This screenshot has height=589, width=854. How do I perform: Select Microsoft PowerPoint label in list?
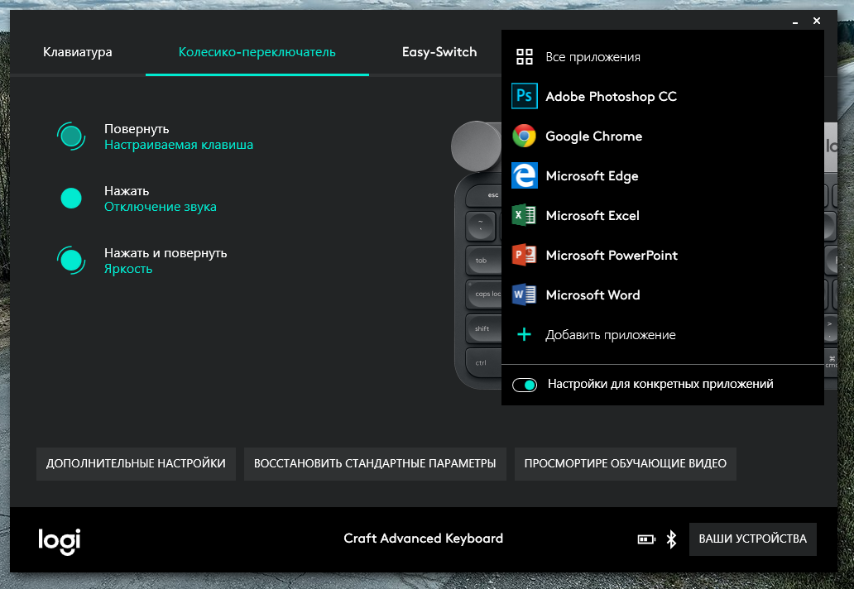(x=612, y=256)
